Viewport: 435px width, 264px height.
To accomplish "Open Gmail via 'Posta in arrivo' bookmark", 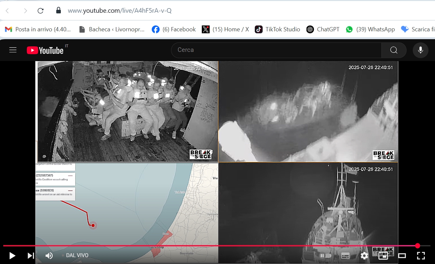I will (x=38, y=29).
